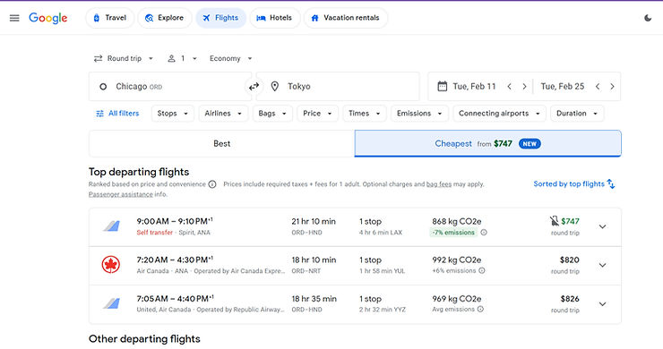The height and width of the screenshot is (349, 663).
Task: Click the Chicago ORD origin field
Action: [x=170, y=87]
